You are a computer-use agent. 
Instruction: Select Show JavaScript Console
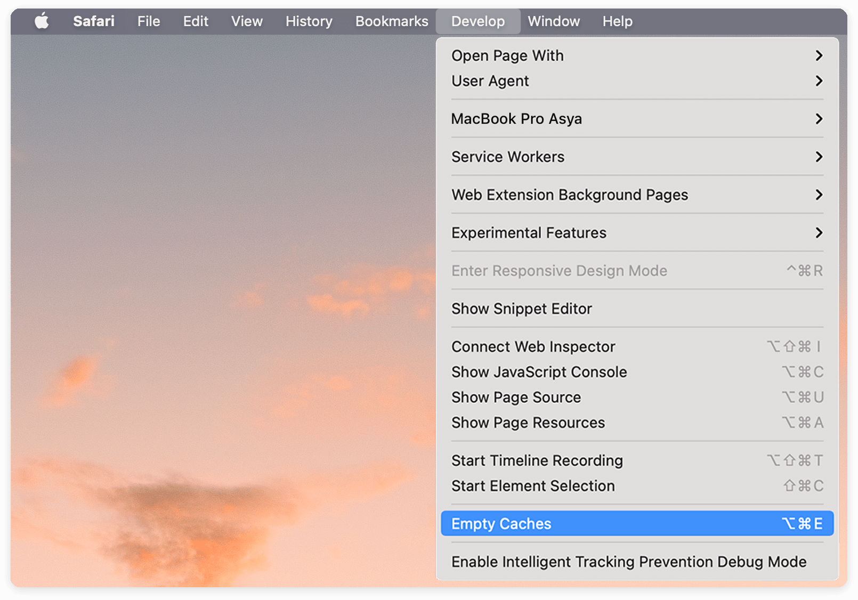tap(637, 372)
